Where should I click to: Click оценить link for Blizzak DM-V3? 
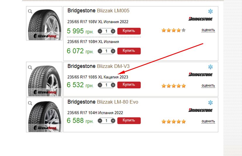208,86
